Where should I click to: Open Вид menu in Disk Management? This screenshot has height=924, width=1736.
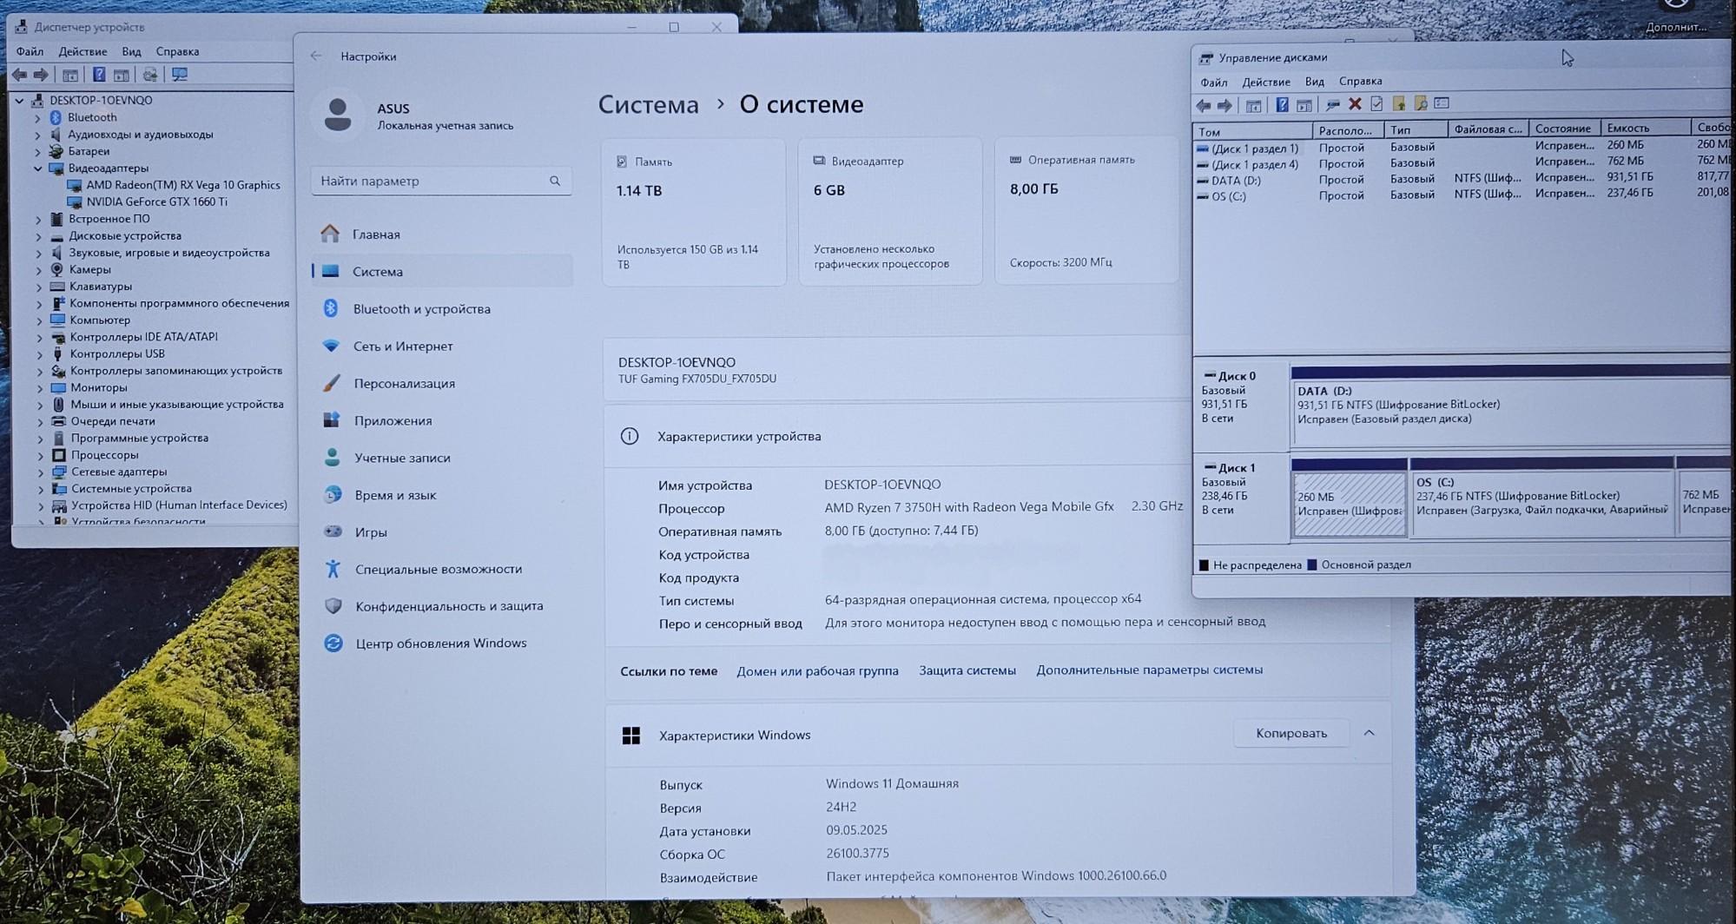point(1315,82)
